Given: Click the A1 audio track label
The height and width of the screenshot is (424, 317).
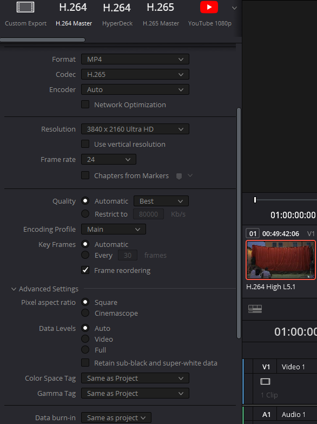Looking at the screenshot, I should tap(266, 415).
